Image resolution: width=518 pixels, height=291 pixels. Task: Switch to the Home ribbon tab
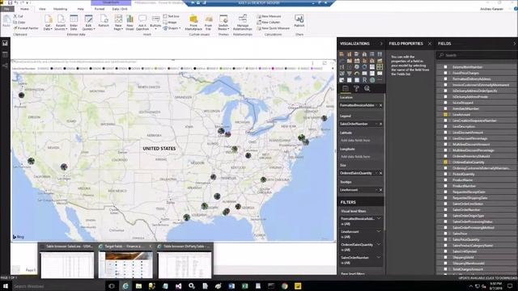click(24, 9)
